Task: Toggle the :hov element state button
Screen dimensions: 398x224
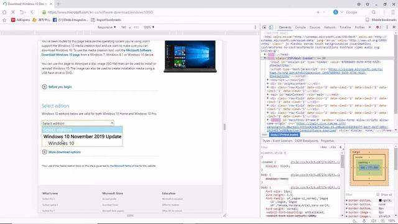Action: 323,147
